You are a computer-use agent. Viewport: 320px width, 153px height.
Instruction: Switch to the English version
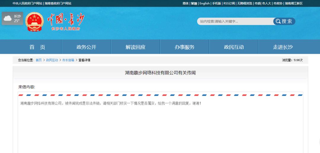coord(204,3)
